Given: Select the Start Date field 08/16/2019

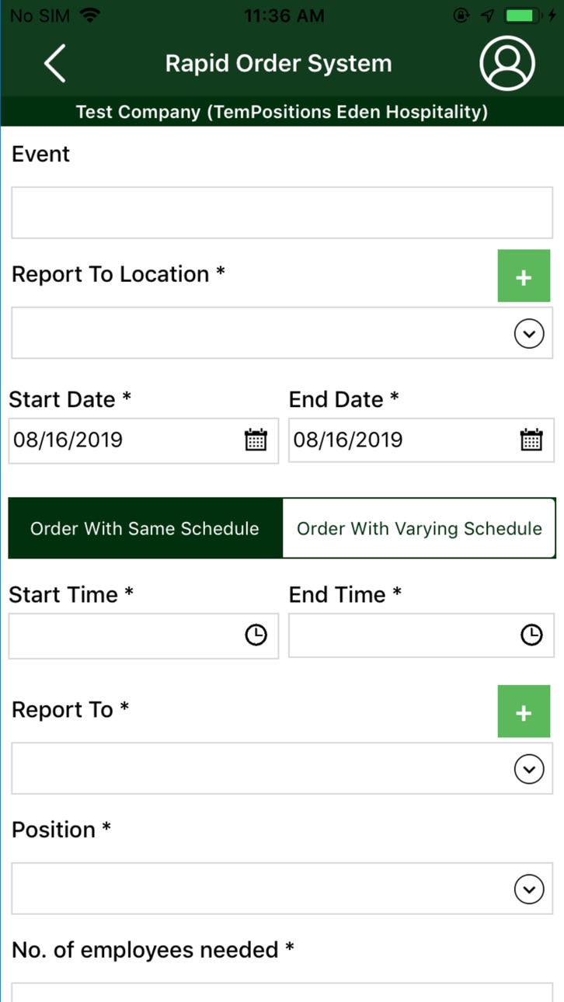Looking at the screenshot, I should tap(144, 440).
